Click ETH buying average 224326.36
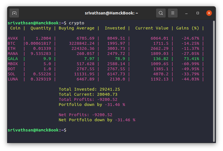 [83, 48]
